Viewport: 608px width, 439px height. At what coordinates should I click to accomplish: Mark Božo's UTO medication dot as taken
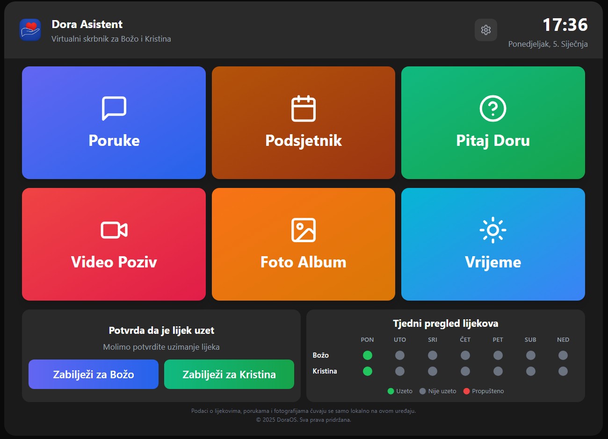tap(400, 355)
